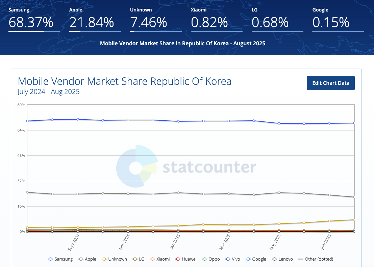Click the 'July 2024 - Aug 2025' date range
The image size is (374, 267).
coord(48,92)
